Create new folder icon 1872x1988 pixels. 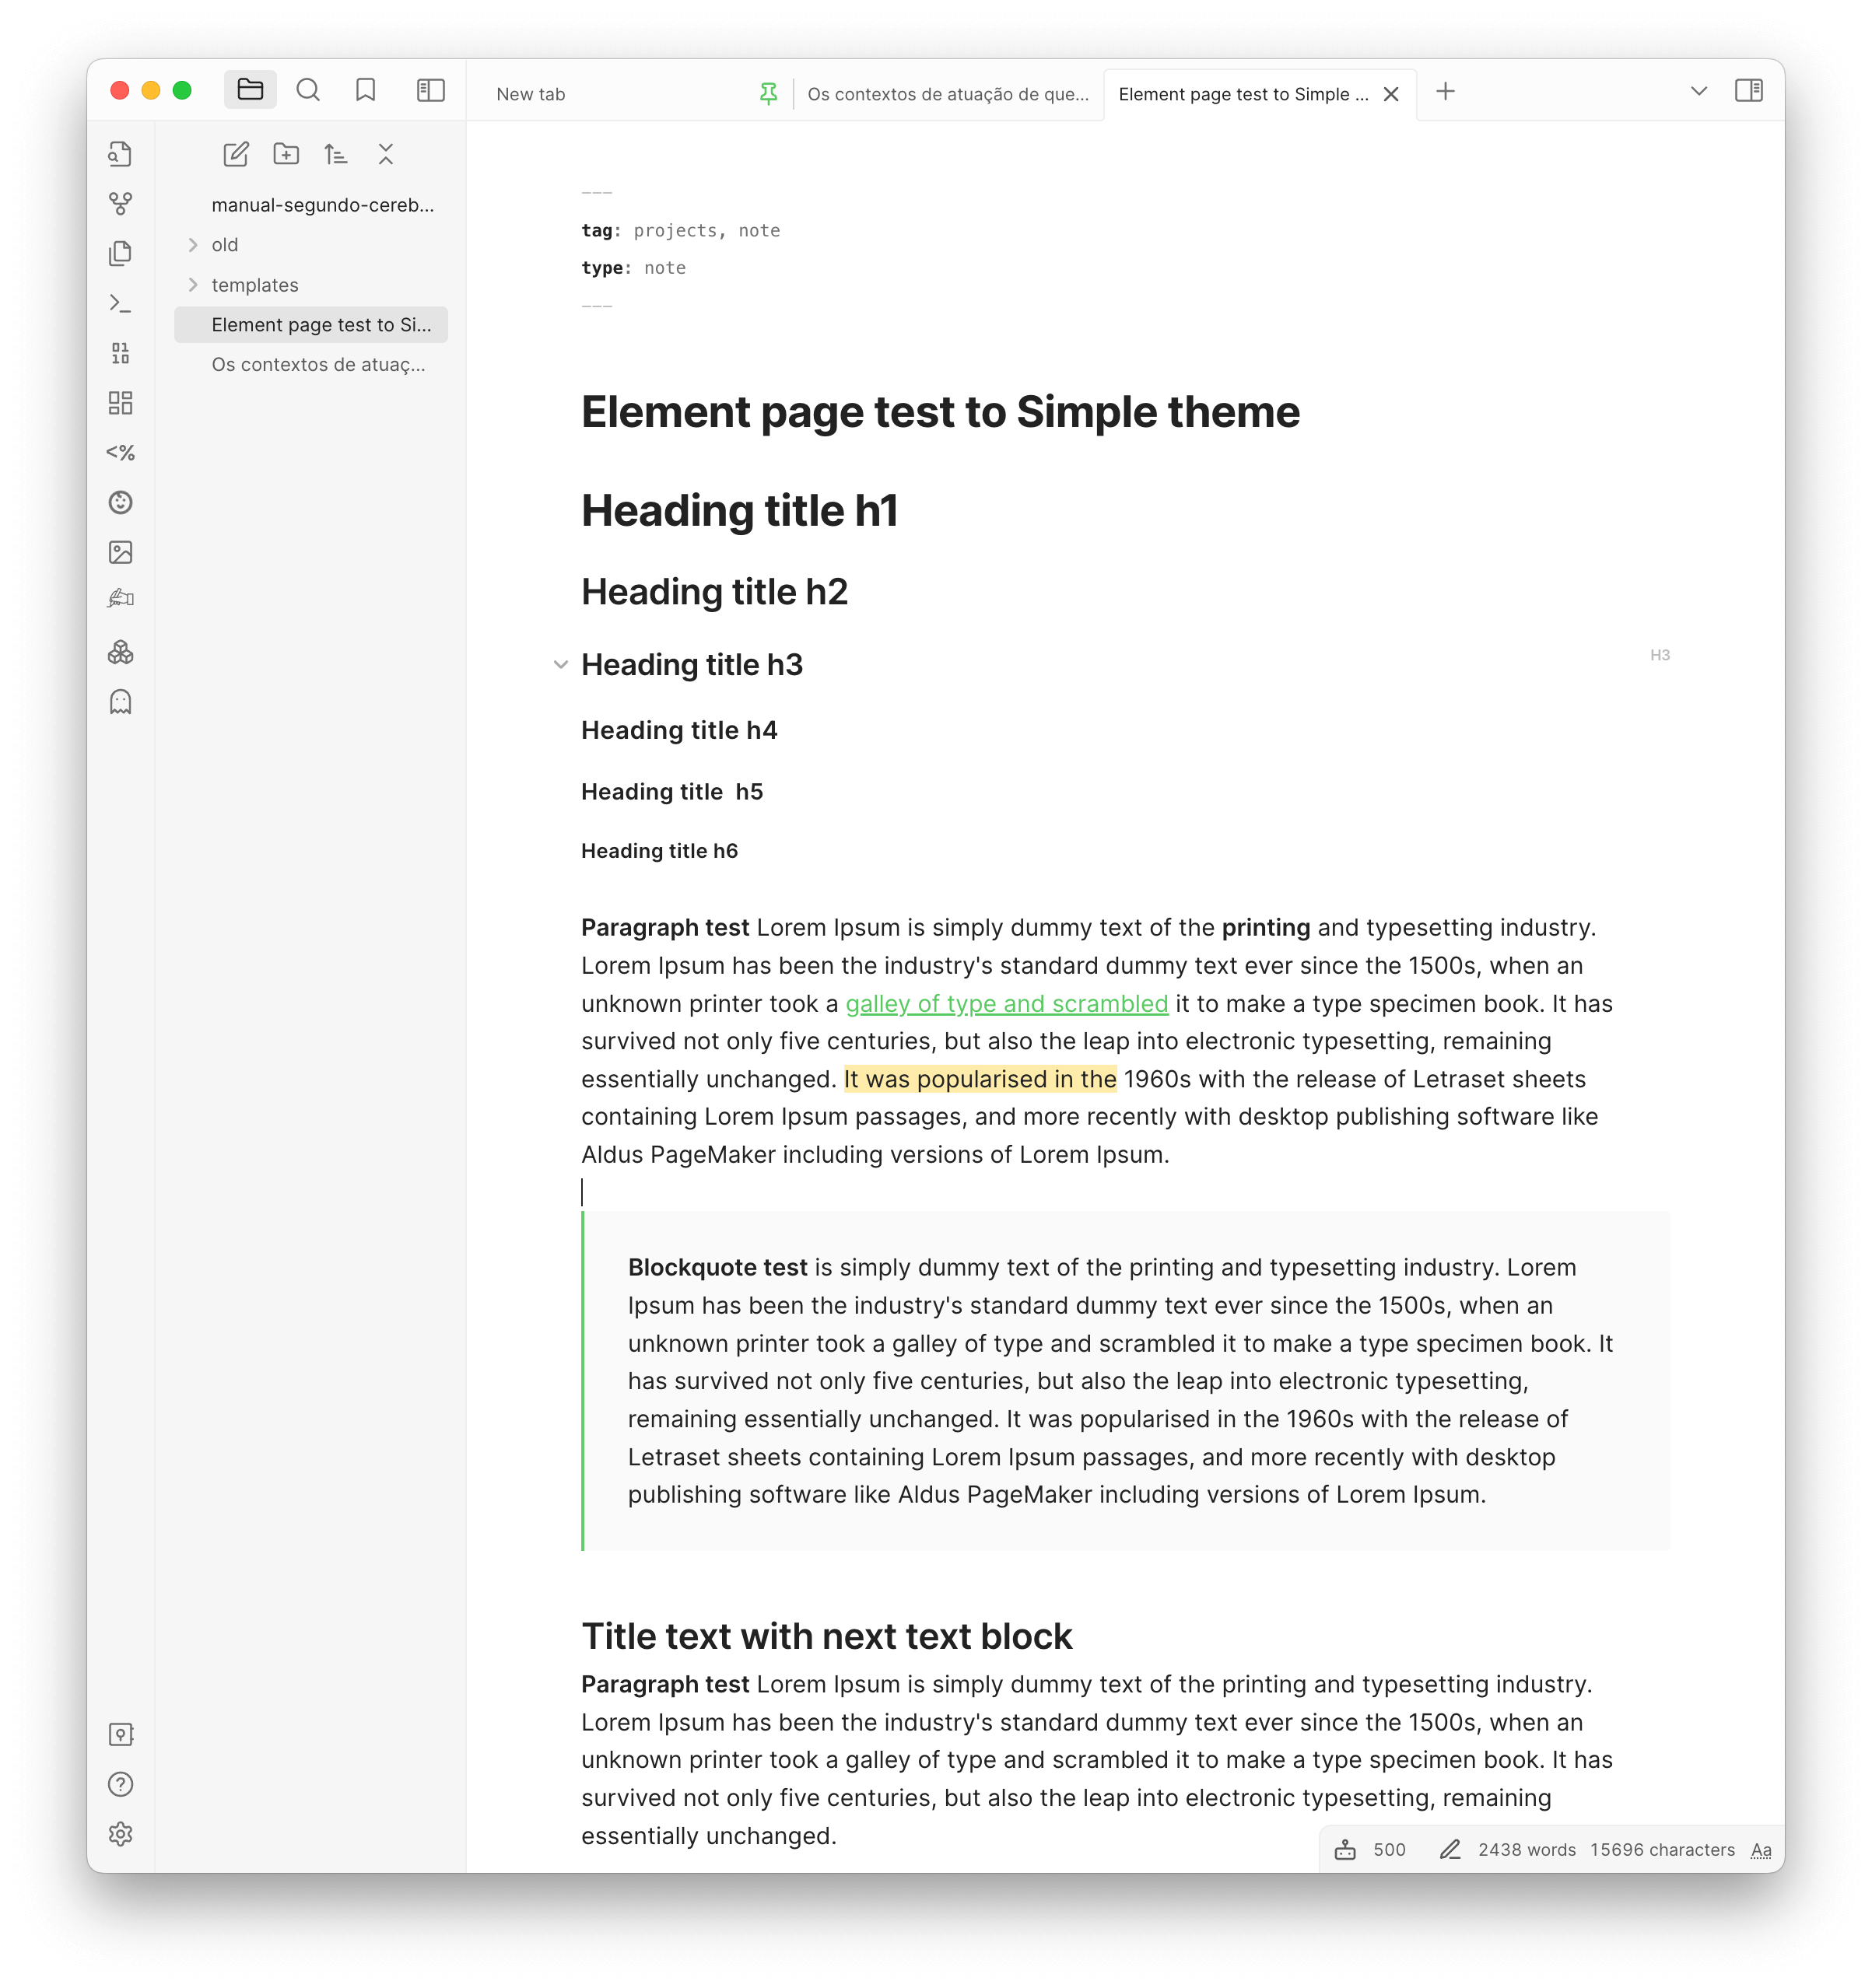click(286, 154)
